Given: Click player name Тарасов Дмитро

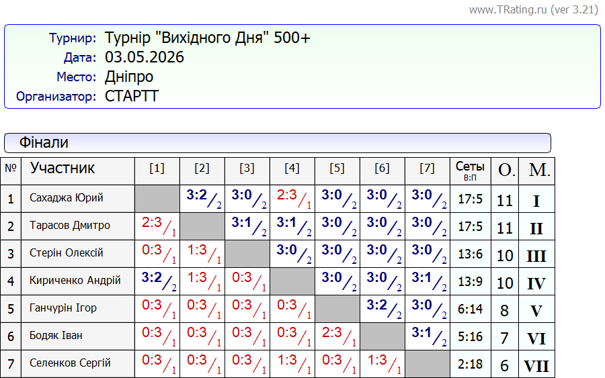Looking at the screenshot, I should pyautogui.click(x=70, y=225).
